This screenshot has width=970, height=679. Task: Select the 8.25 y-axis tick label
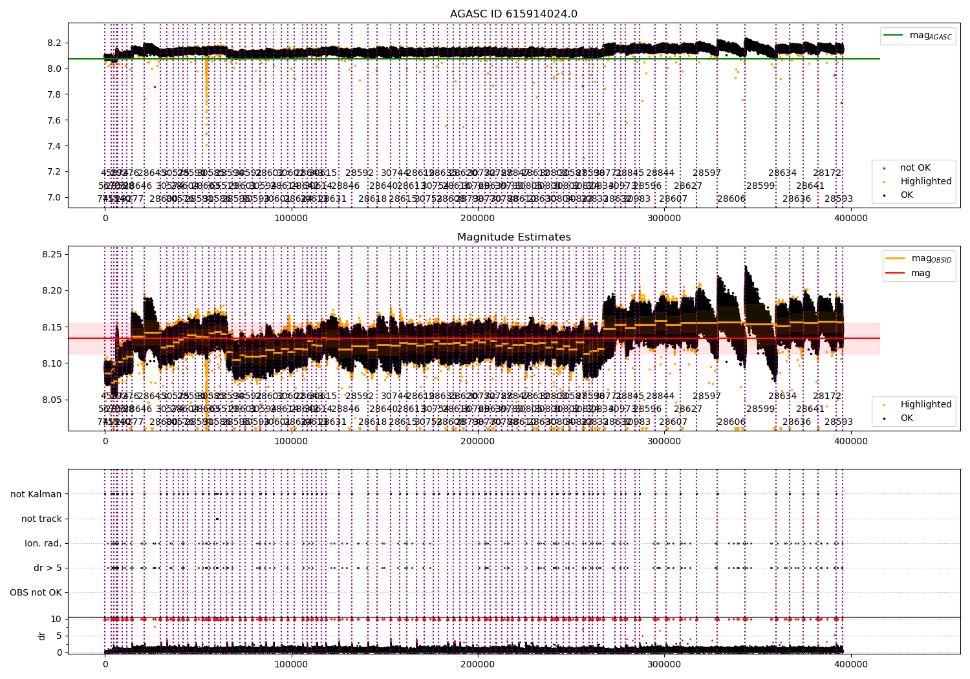tap(51, 254)
